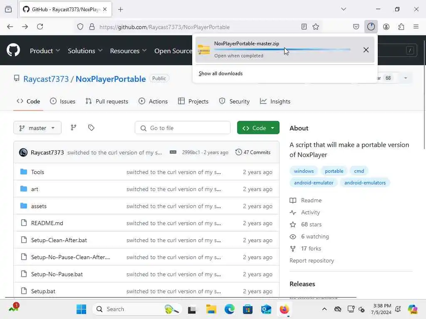Cancel the NoxPlayerPortable-master.zip download

tap(366, 50)
